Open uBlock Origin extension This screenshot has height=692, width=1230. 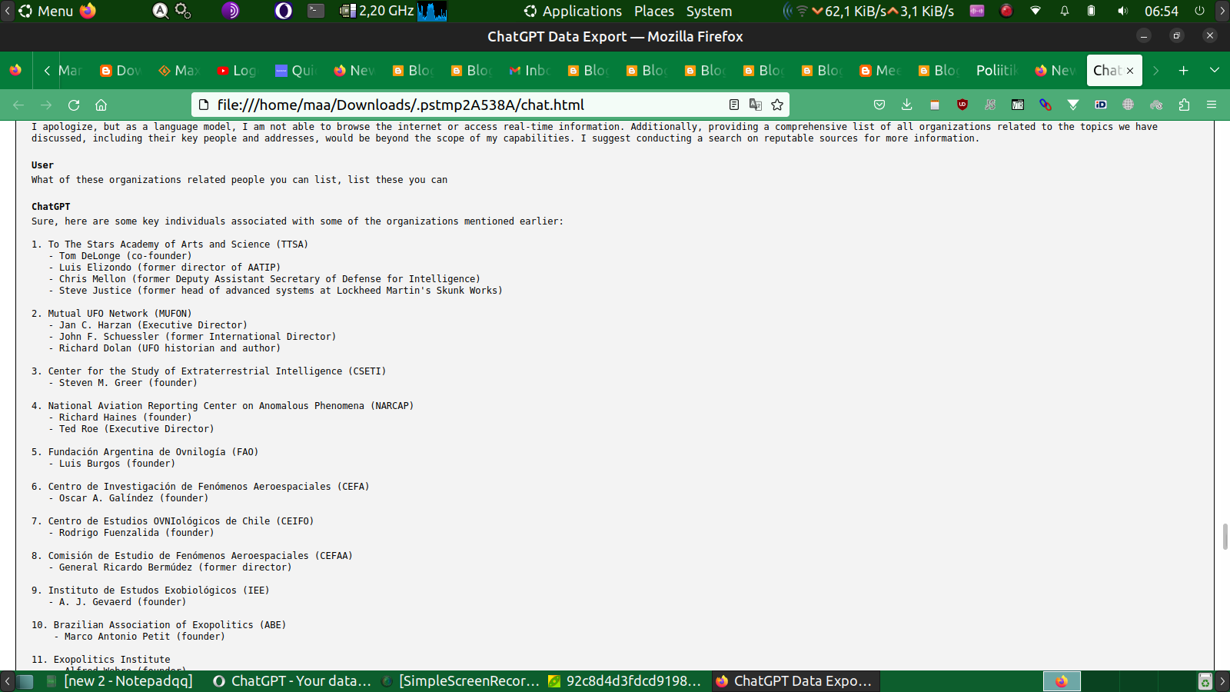point(962,105)
